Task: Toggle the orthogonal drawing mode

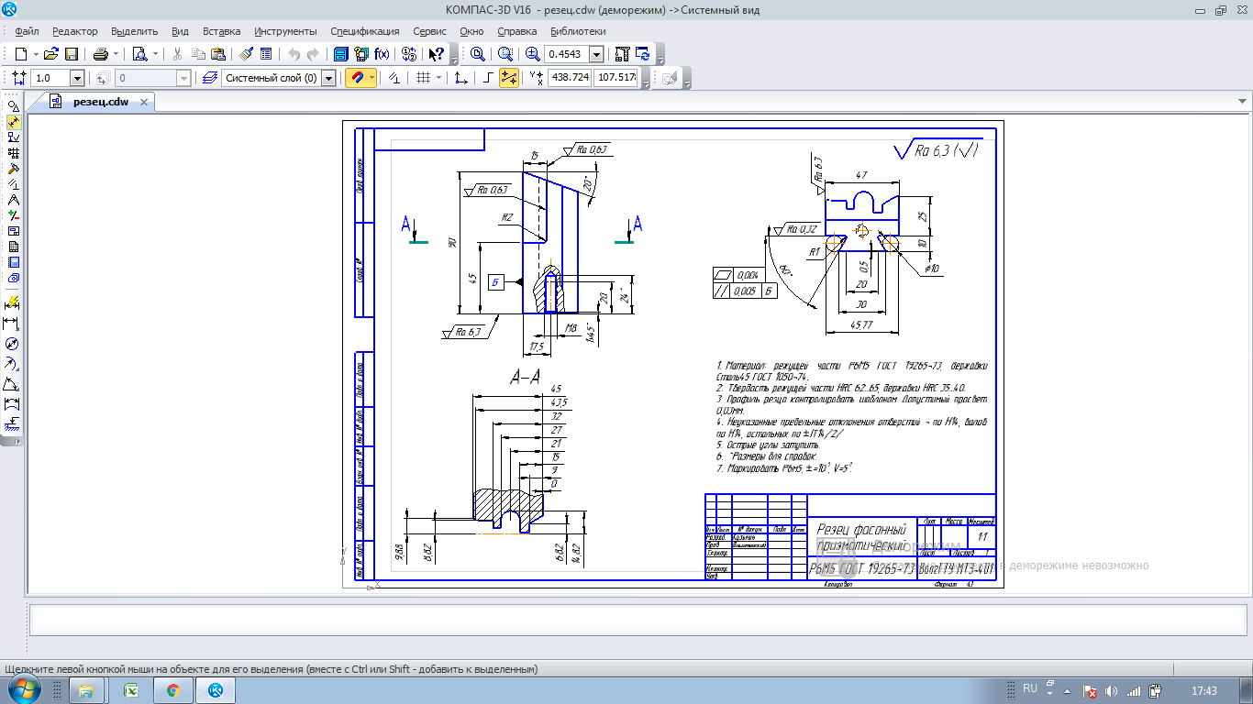Action: (488, 78)
